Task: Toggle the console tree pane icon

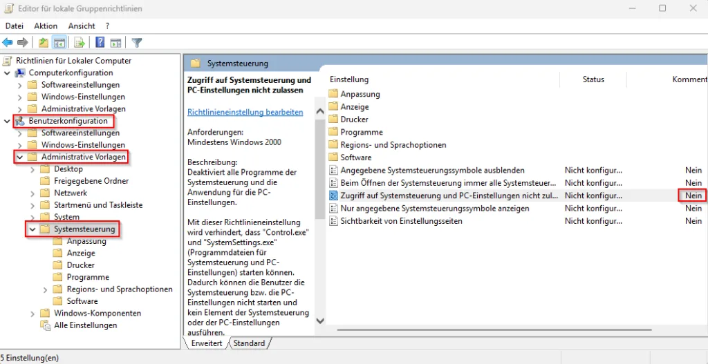Action: point(59,43)
